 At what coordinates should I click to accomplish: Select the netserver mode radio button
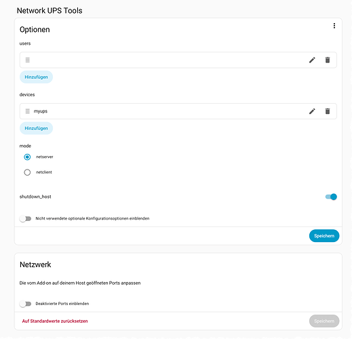(27, 157)
